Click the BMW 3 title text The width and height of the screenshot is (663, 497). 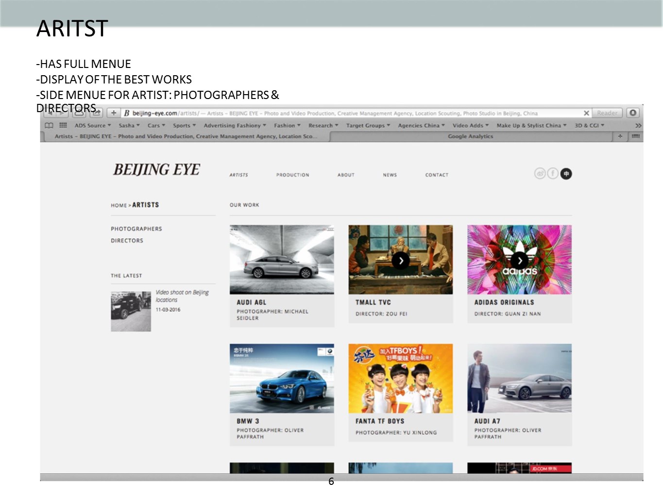pyautogui.click(x=248, y=421)
